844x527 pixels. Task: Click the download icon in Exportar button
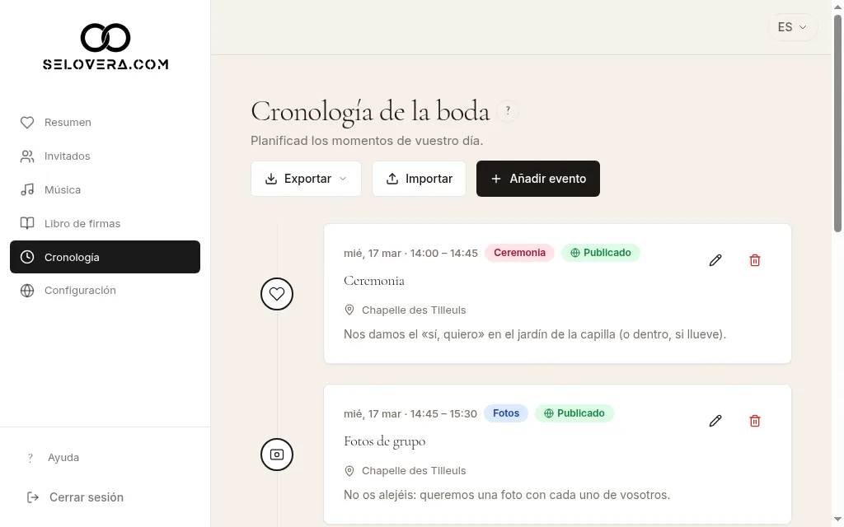click(271, 179)
